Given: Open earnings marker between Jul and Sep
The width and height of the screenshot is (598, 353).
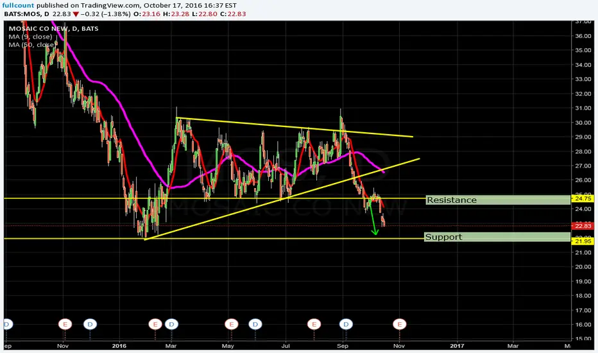Looking at the screenshot, I should [314, 324].
